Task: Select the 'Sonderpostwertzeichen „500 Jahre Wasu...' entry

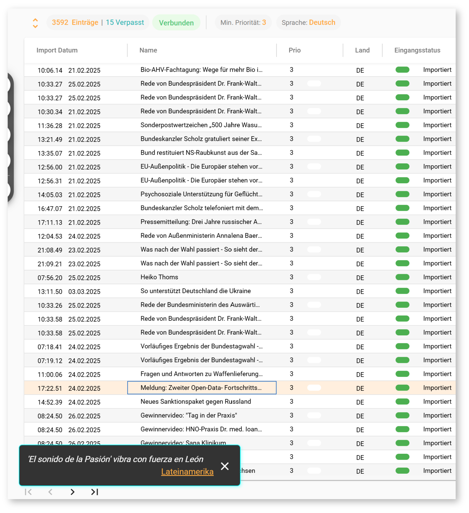Action: click(x=201, y=125)
